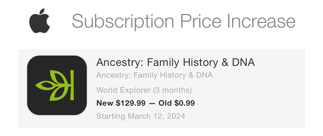Image resolution: width=323 pixels, height=136 pixels.
Task: Click the gray Ancestry: Family History & DNA subtitle
Action: [x=154, y=75]
